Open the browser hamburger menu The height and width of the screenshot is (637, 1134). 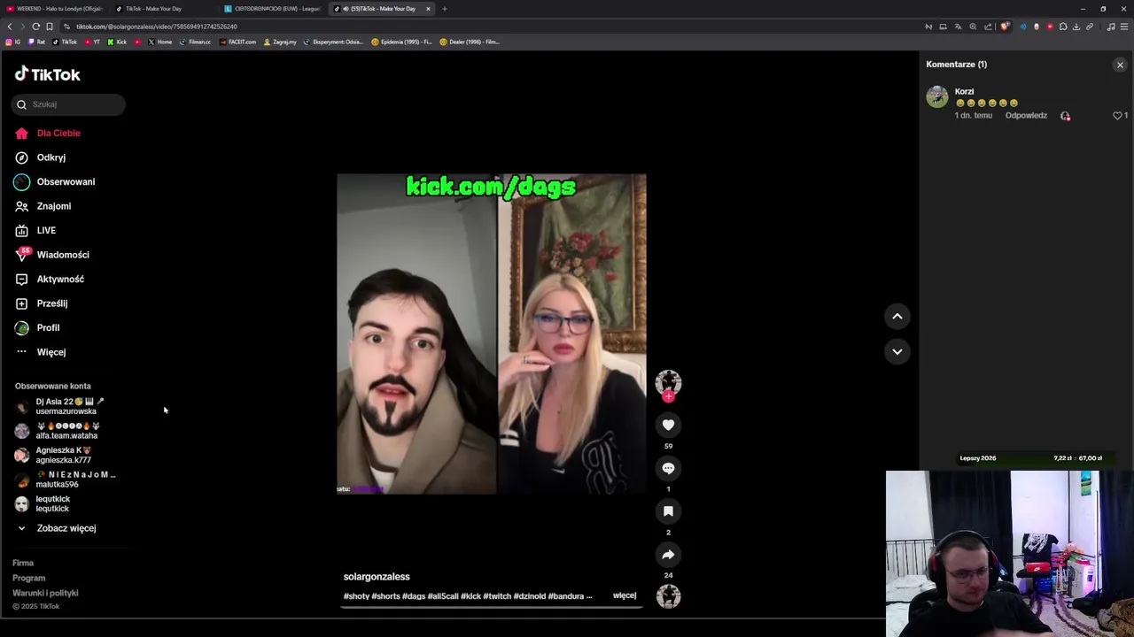1124,27
